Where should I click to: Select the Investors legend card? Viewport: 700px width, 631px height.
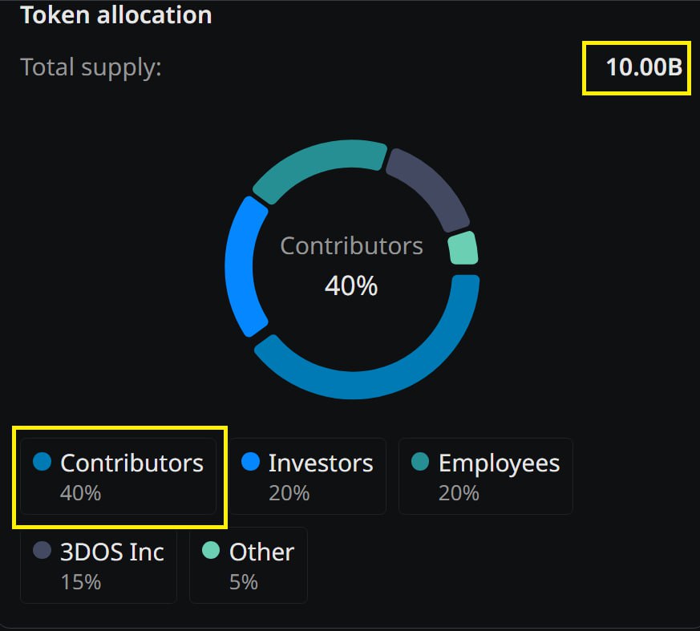point(308,476)
